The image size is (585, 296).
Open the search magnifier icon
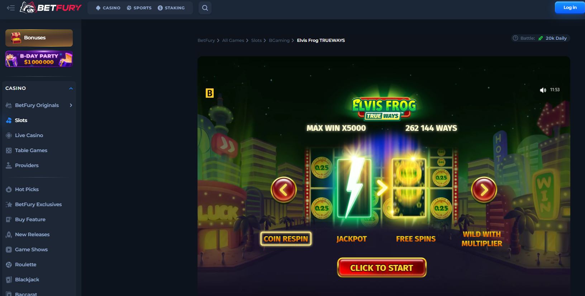coord(205,8)
